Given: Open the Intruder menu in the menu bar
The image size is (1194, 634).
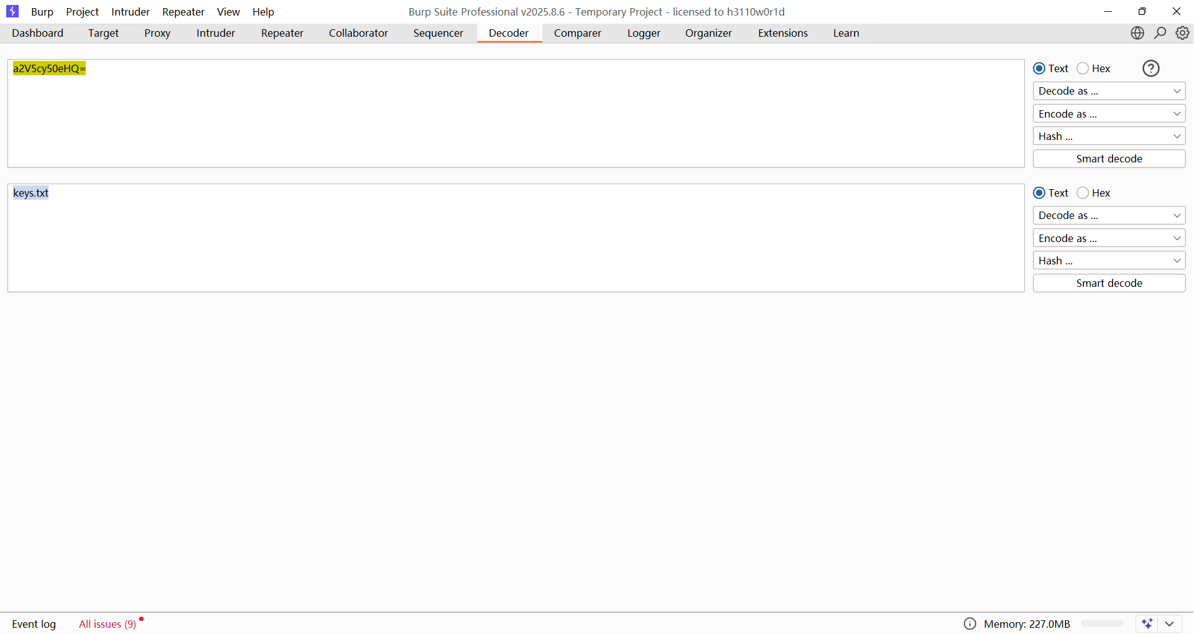Looking at the screenshot, I should [131, 12].
